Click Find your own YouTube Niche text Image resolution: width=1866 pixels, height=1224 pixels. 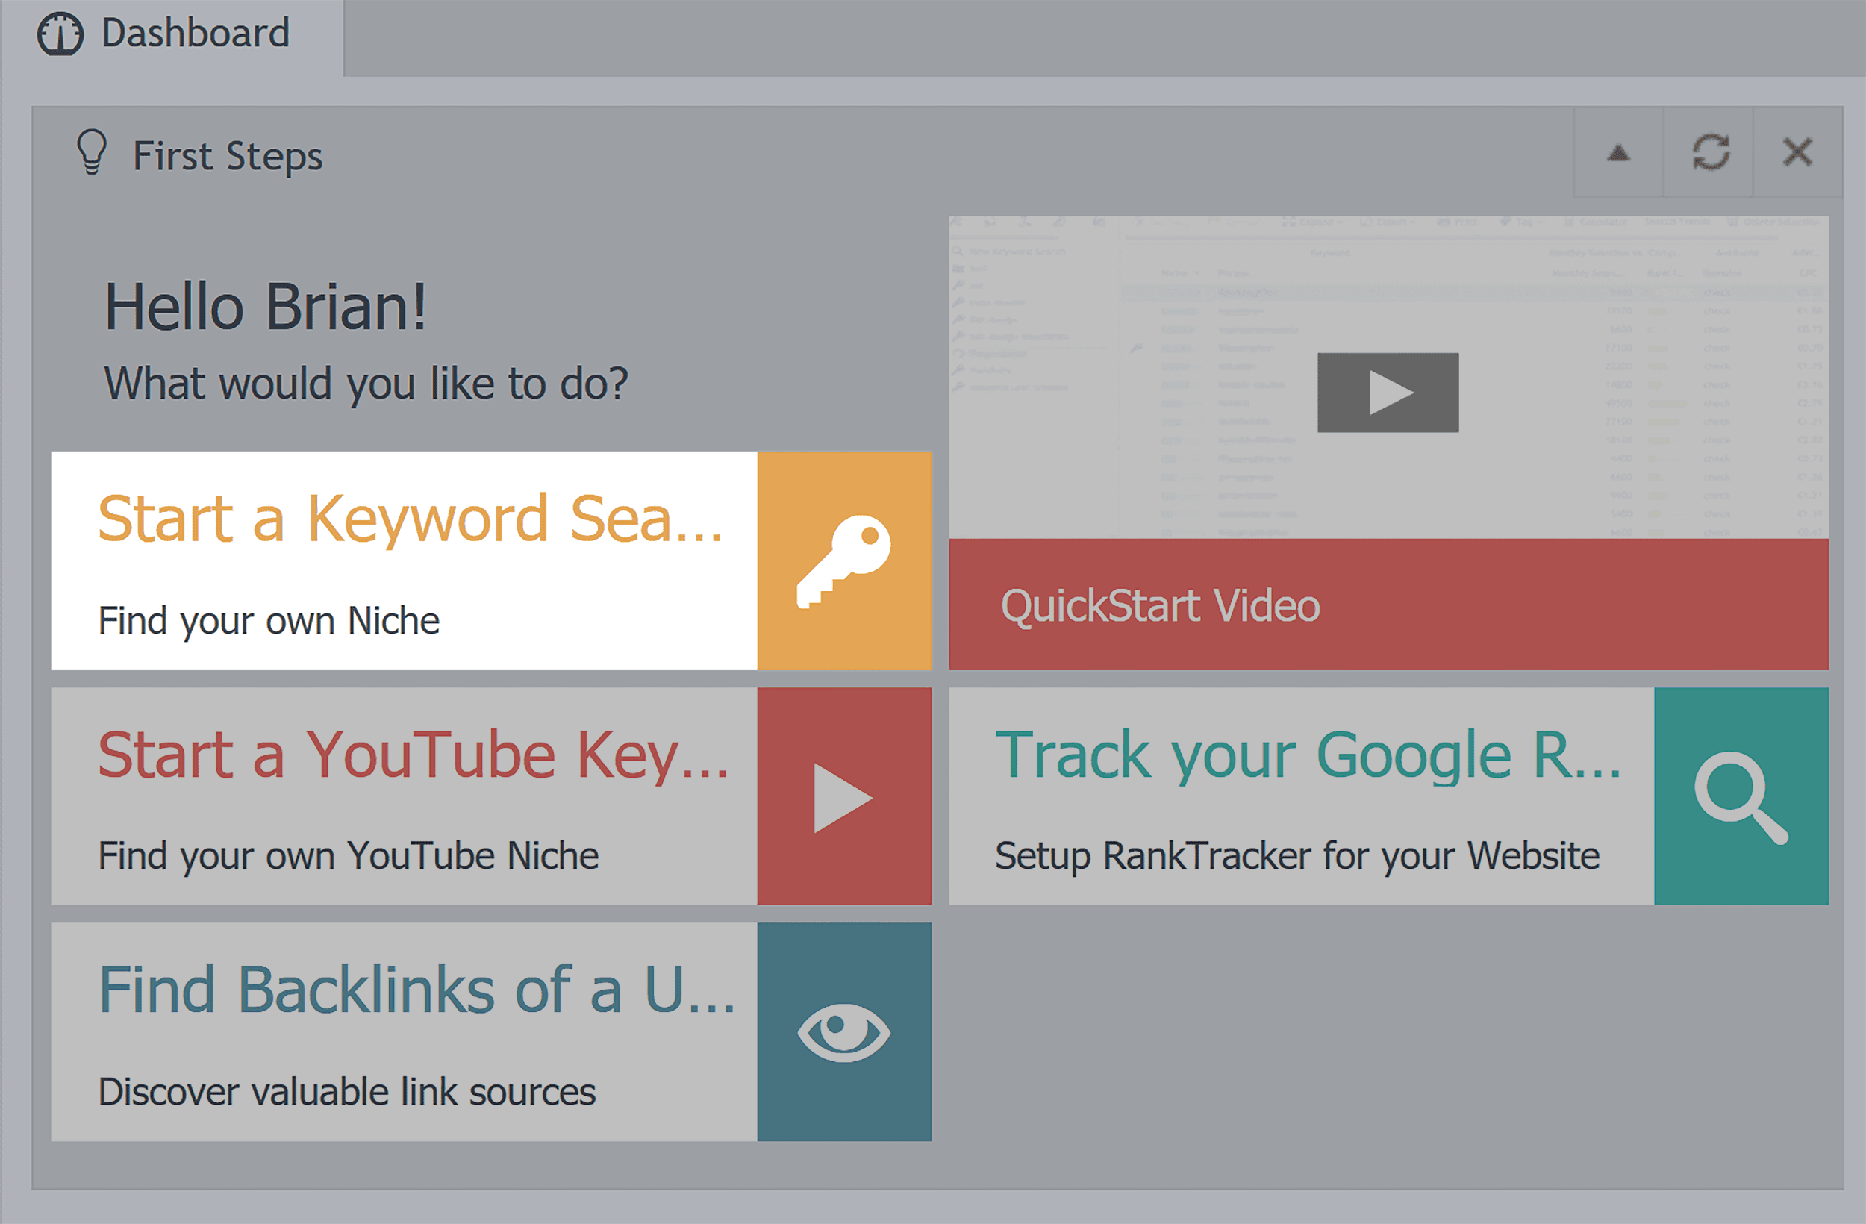[348, 856]
